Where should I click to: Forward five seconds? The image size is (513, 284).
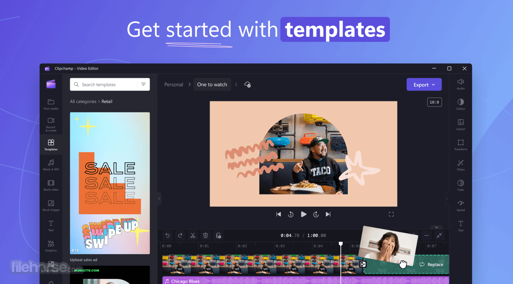point(316,214)
